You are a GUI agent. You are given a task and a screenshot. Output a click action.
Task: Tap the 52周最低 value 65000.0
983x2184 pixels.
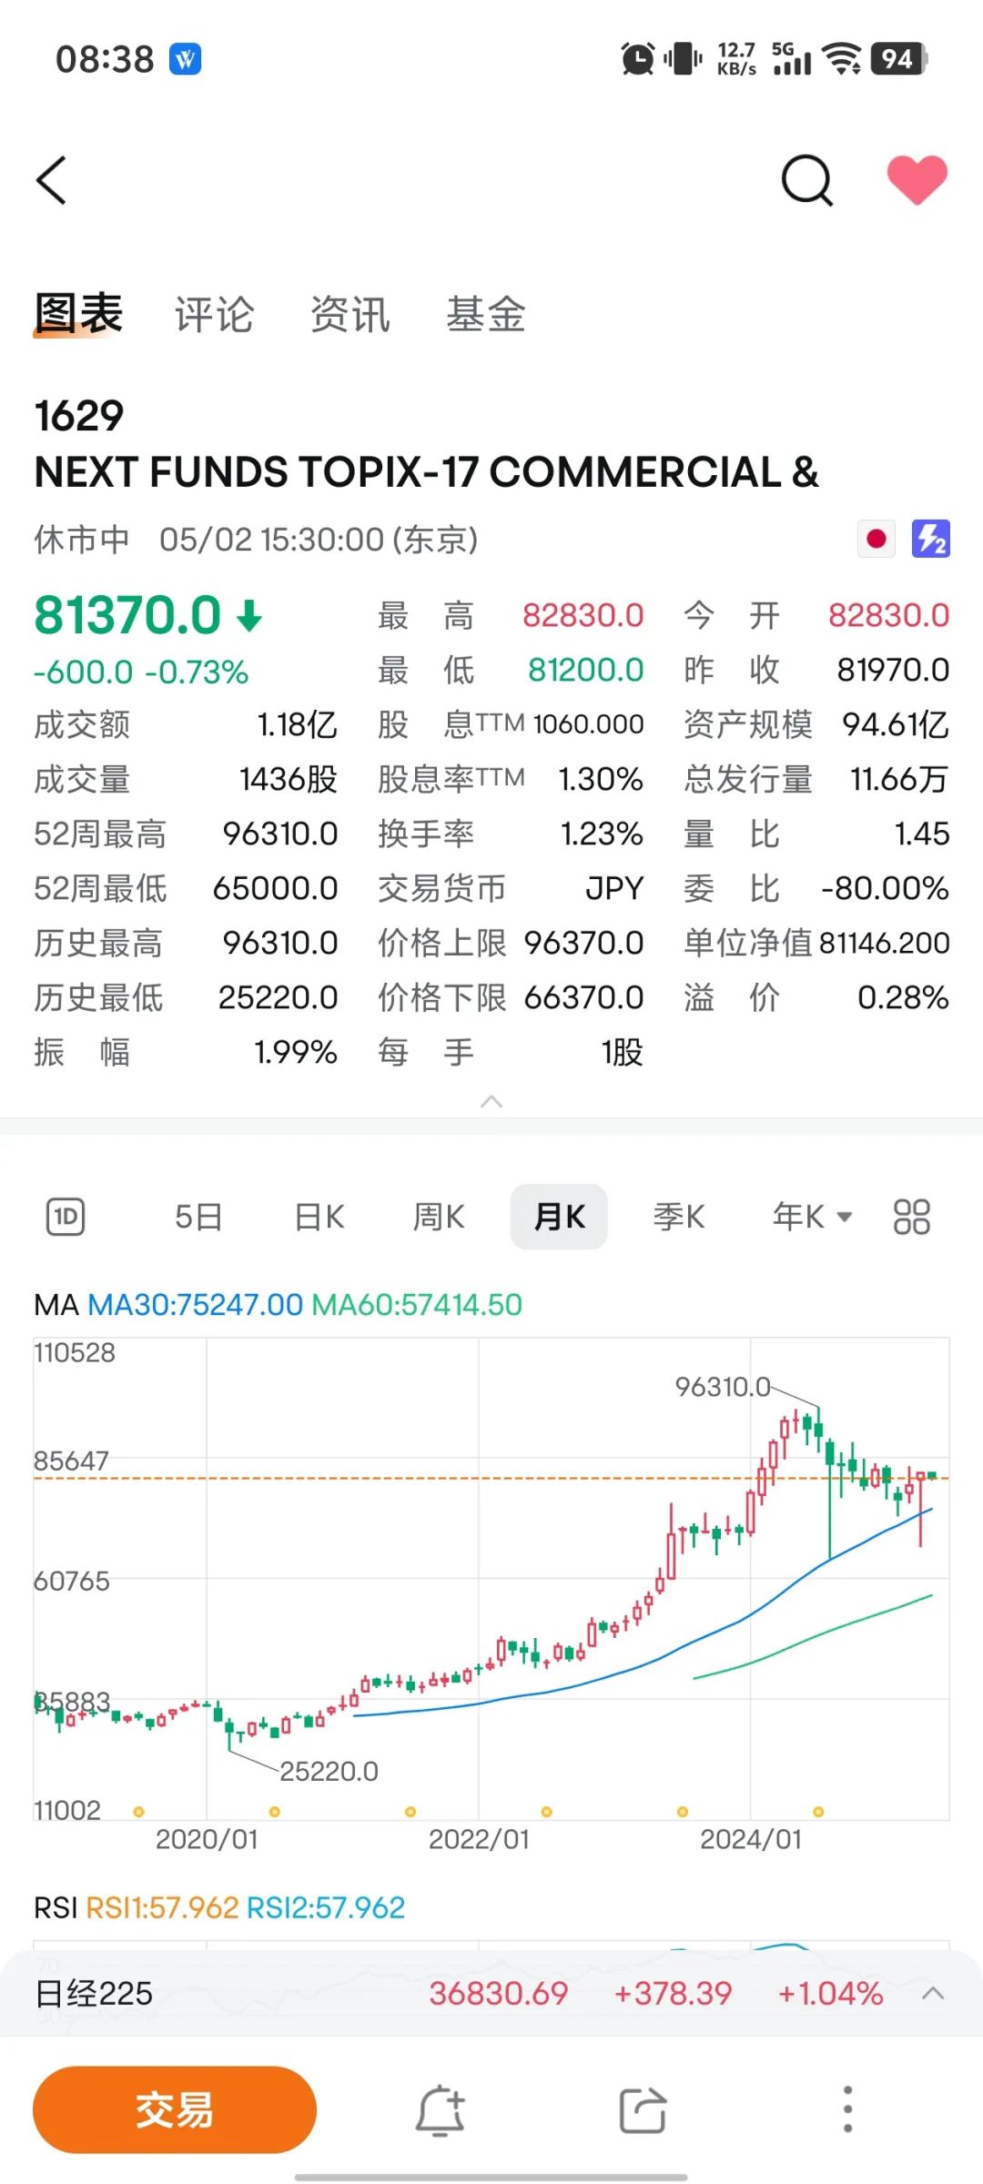pyautogui.click(x=276, y=888)
